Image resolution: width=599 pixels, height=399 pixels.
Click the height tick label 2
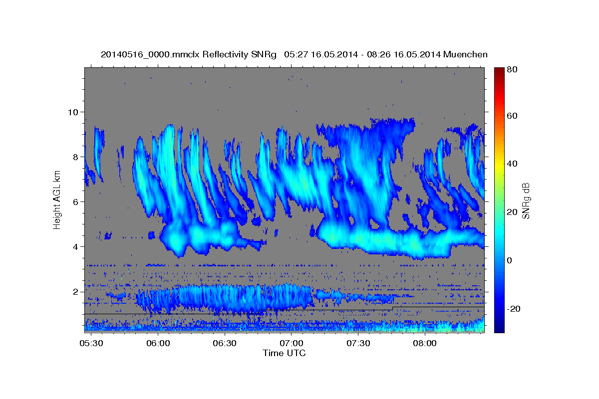(76, 291)
